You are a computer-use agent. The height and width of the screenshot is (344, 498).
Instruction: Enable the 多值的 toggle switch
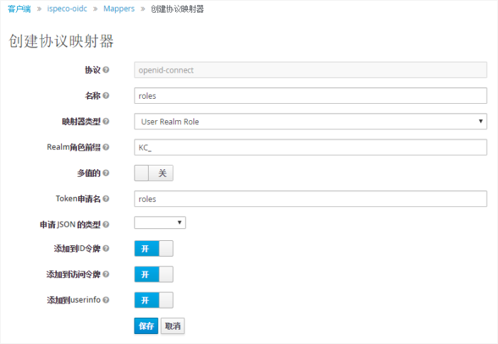[154, 173]
